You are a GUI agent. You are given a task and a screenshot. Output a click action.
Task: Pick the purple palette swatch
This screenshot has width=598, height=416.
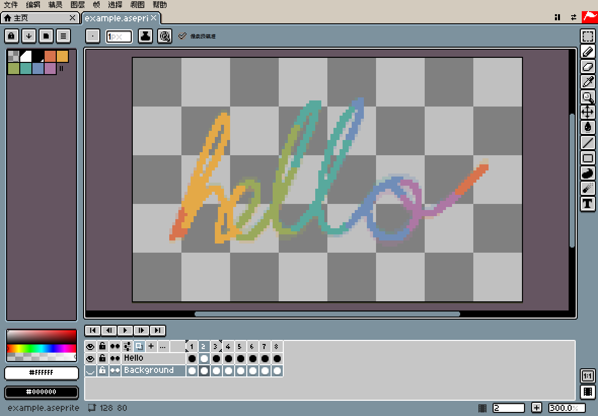pyautogui.click(x=50, y=68)
